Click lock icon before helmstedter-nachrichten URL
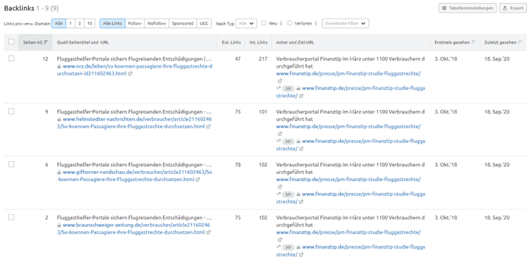The image size is (529, 257). click(59, 120)
